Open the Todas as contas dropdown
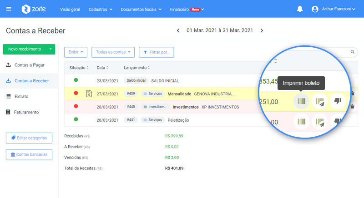Screen dimensions: 364x198 pyautogui.click(x=113, y=52)
